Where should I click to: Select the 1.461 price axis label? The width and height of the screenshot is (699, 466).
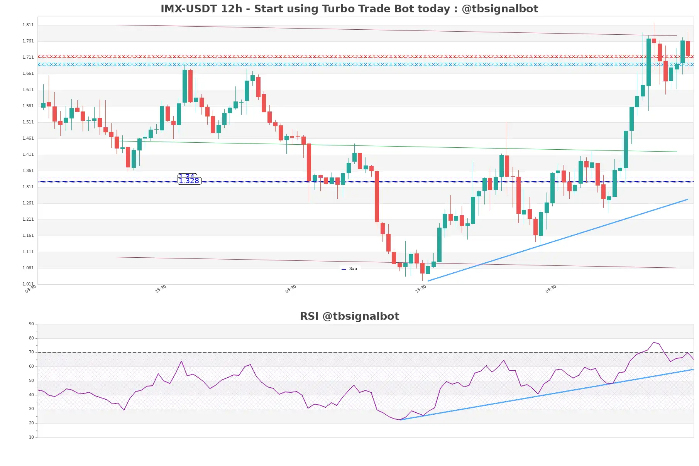28,138
